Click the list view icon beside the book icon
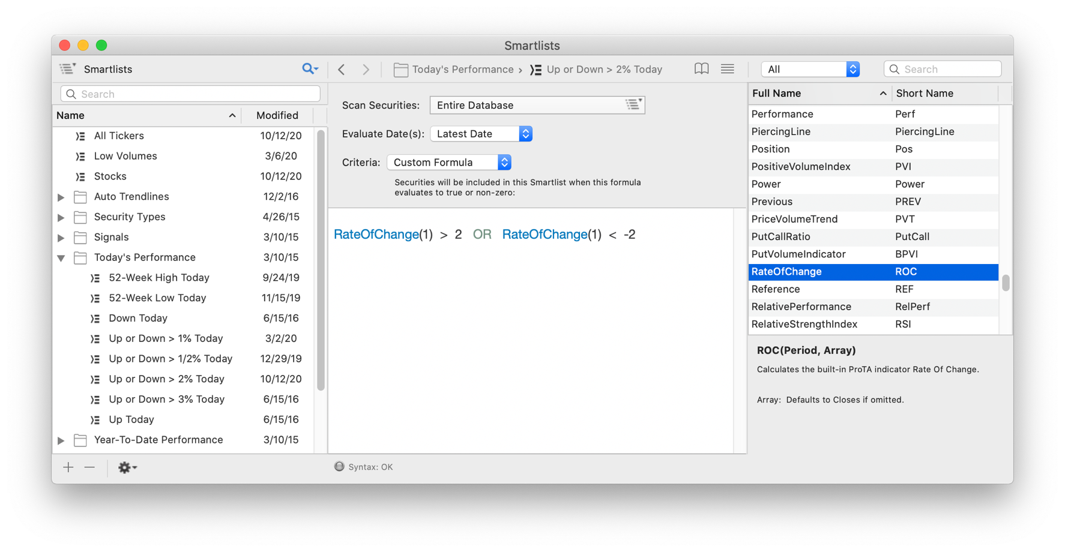This screenshot has width=1065, height=552. 726,68
